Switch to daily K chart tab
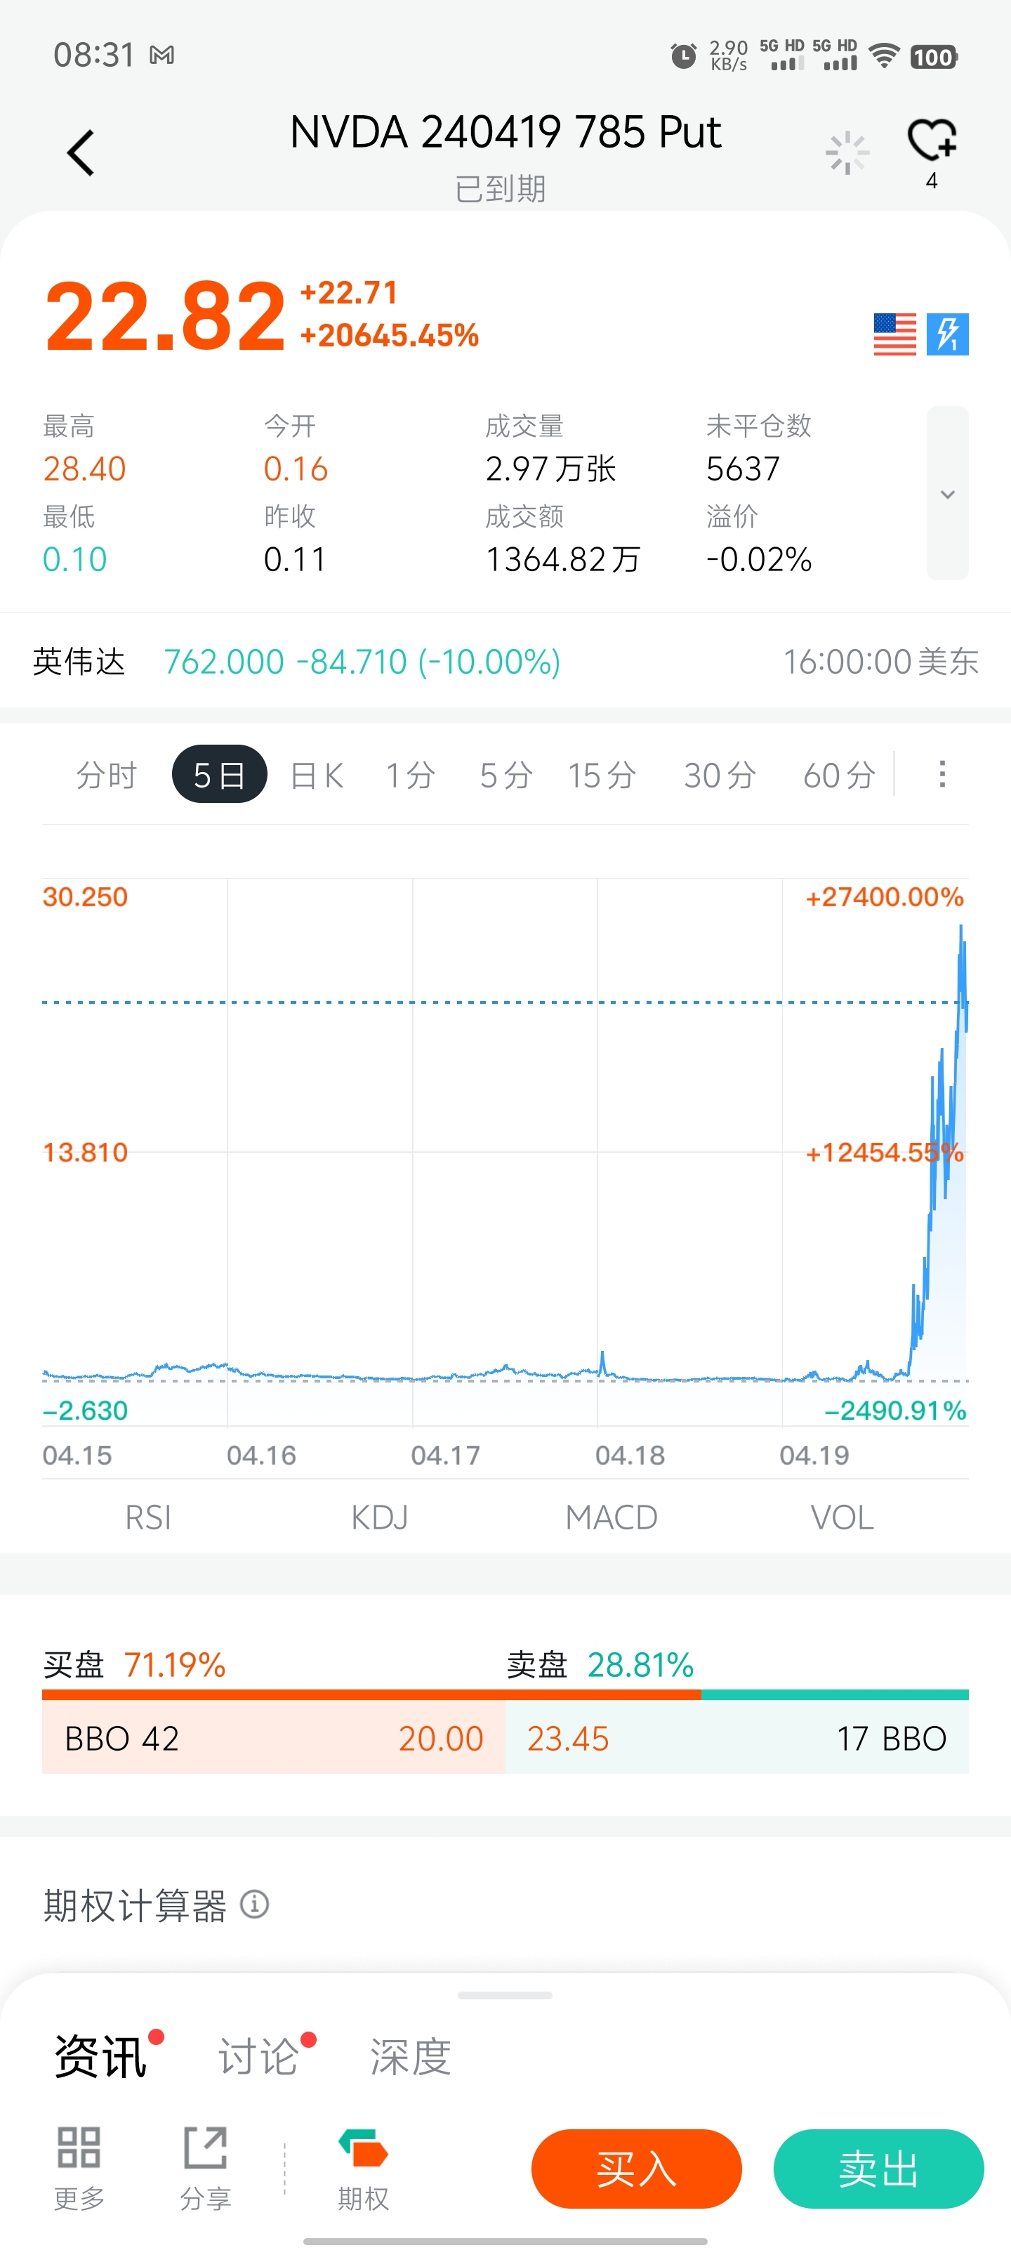 [317, 775]
